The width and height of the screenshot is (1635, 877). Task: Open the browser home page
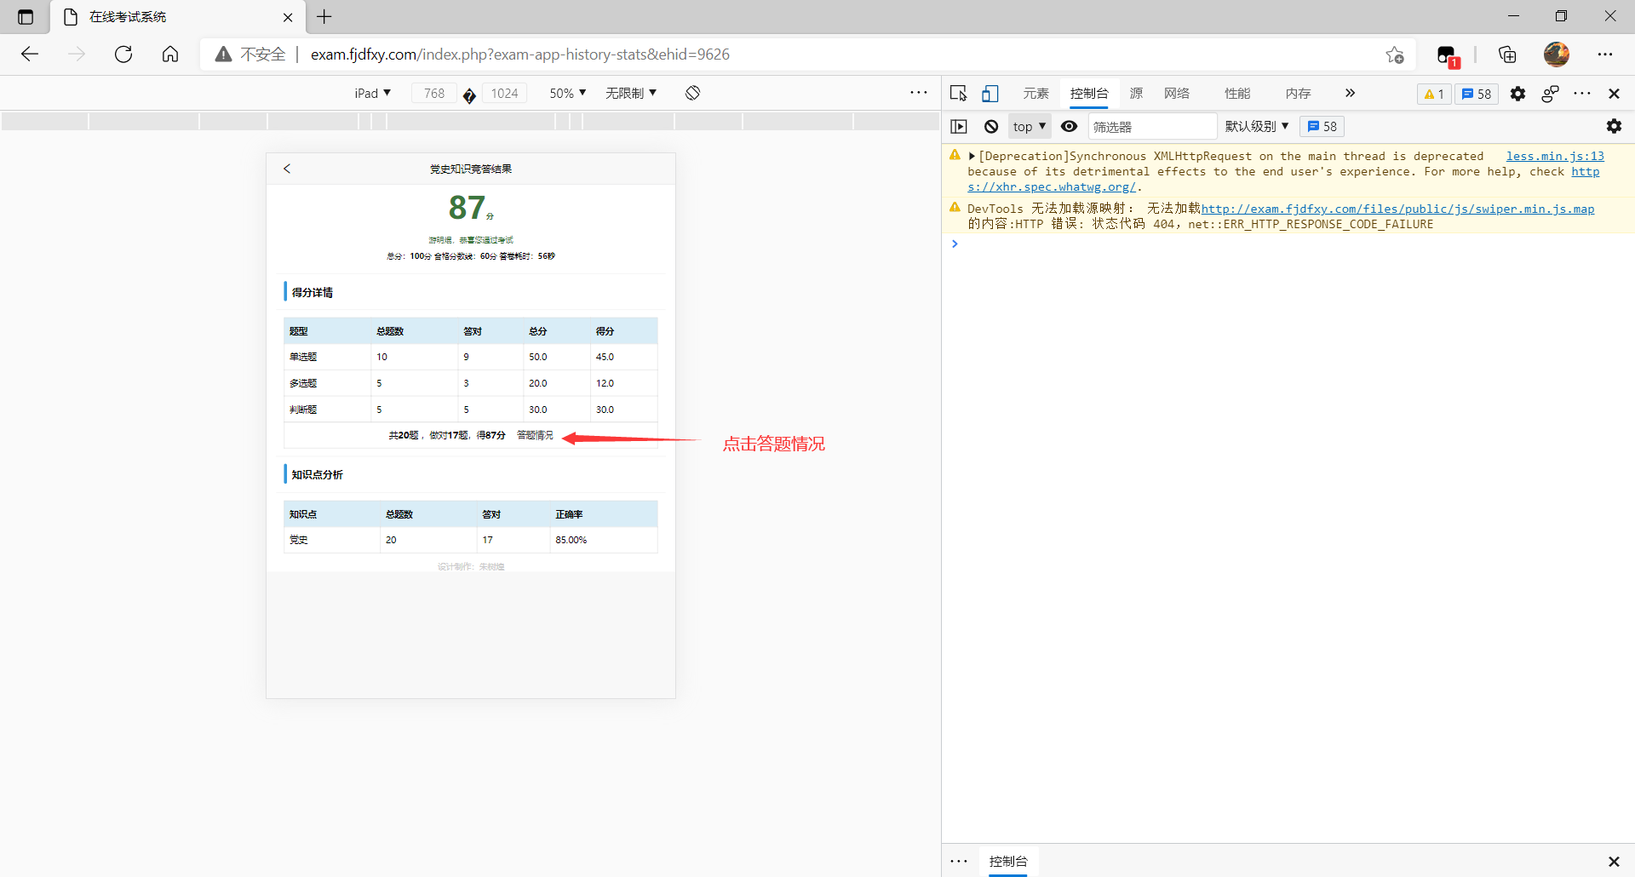pyautogui.click(x=170, y=54)
